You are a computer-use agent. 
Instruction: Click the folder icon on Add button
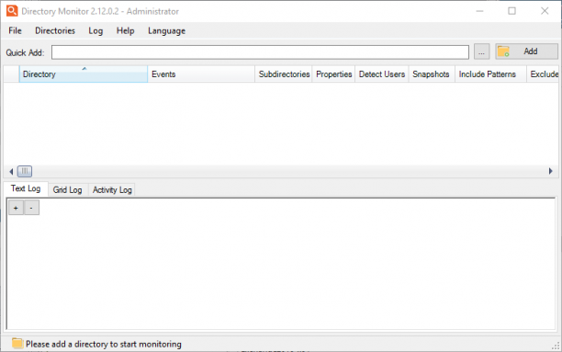click(x=503, y=51)
